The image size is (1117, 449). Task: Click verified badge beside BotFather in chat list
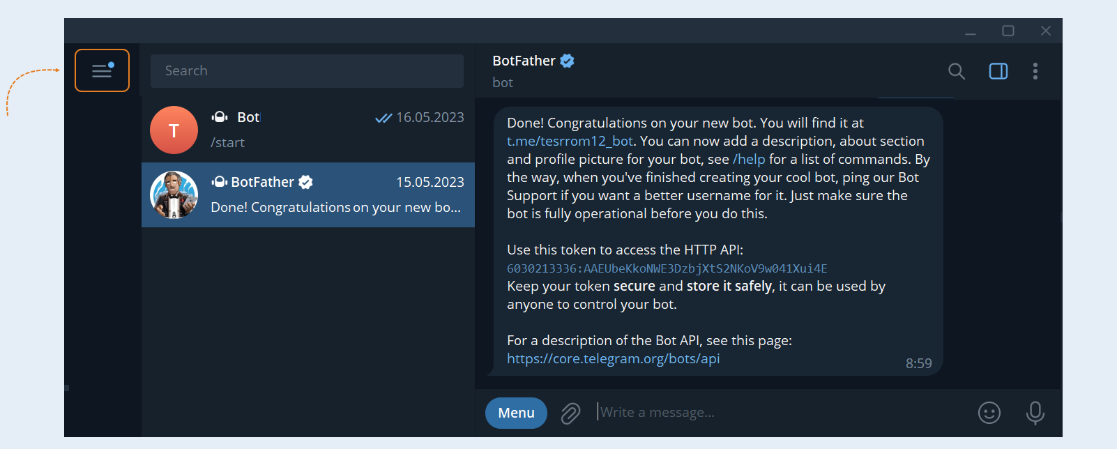pos(305,182)
